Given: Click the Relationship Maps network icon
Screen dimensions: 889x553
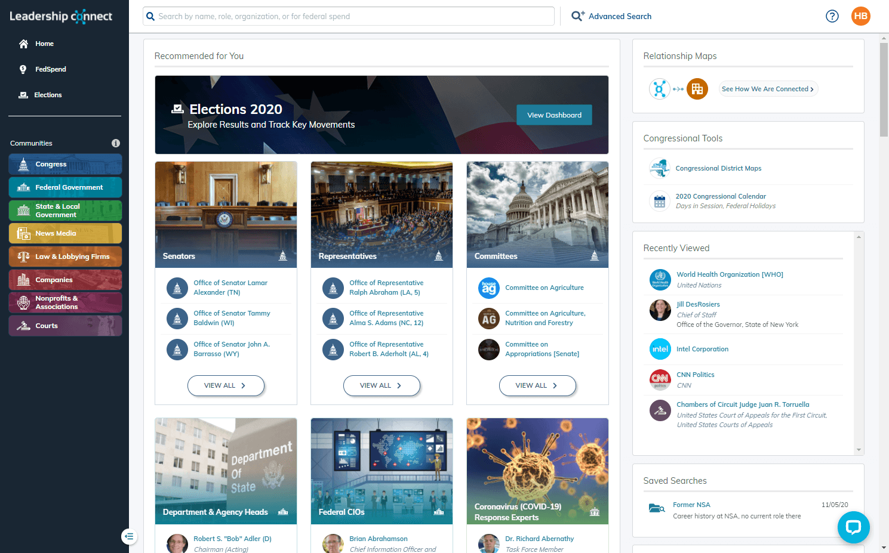Looking at the screenshot, I should pyautogui.click(x=660, y=89).
